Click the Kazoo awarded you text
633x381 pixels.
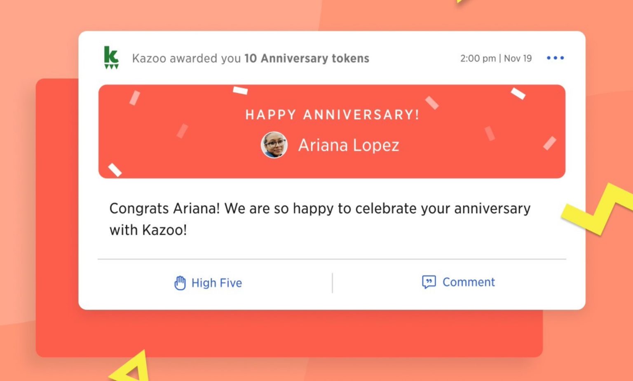[x=186, y=58]
